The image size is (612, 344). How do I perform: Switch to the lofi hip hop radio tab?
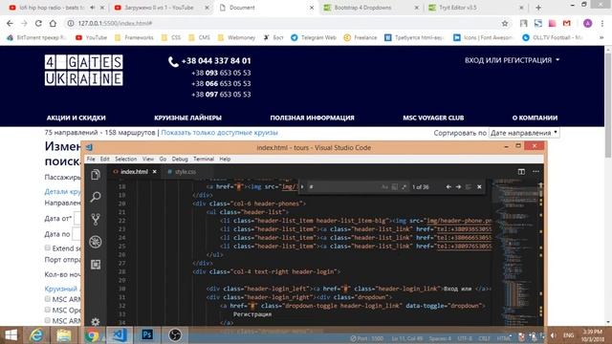click(52, 8)
